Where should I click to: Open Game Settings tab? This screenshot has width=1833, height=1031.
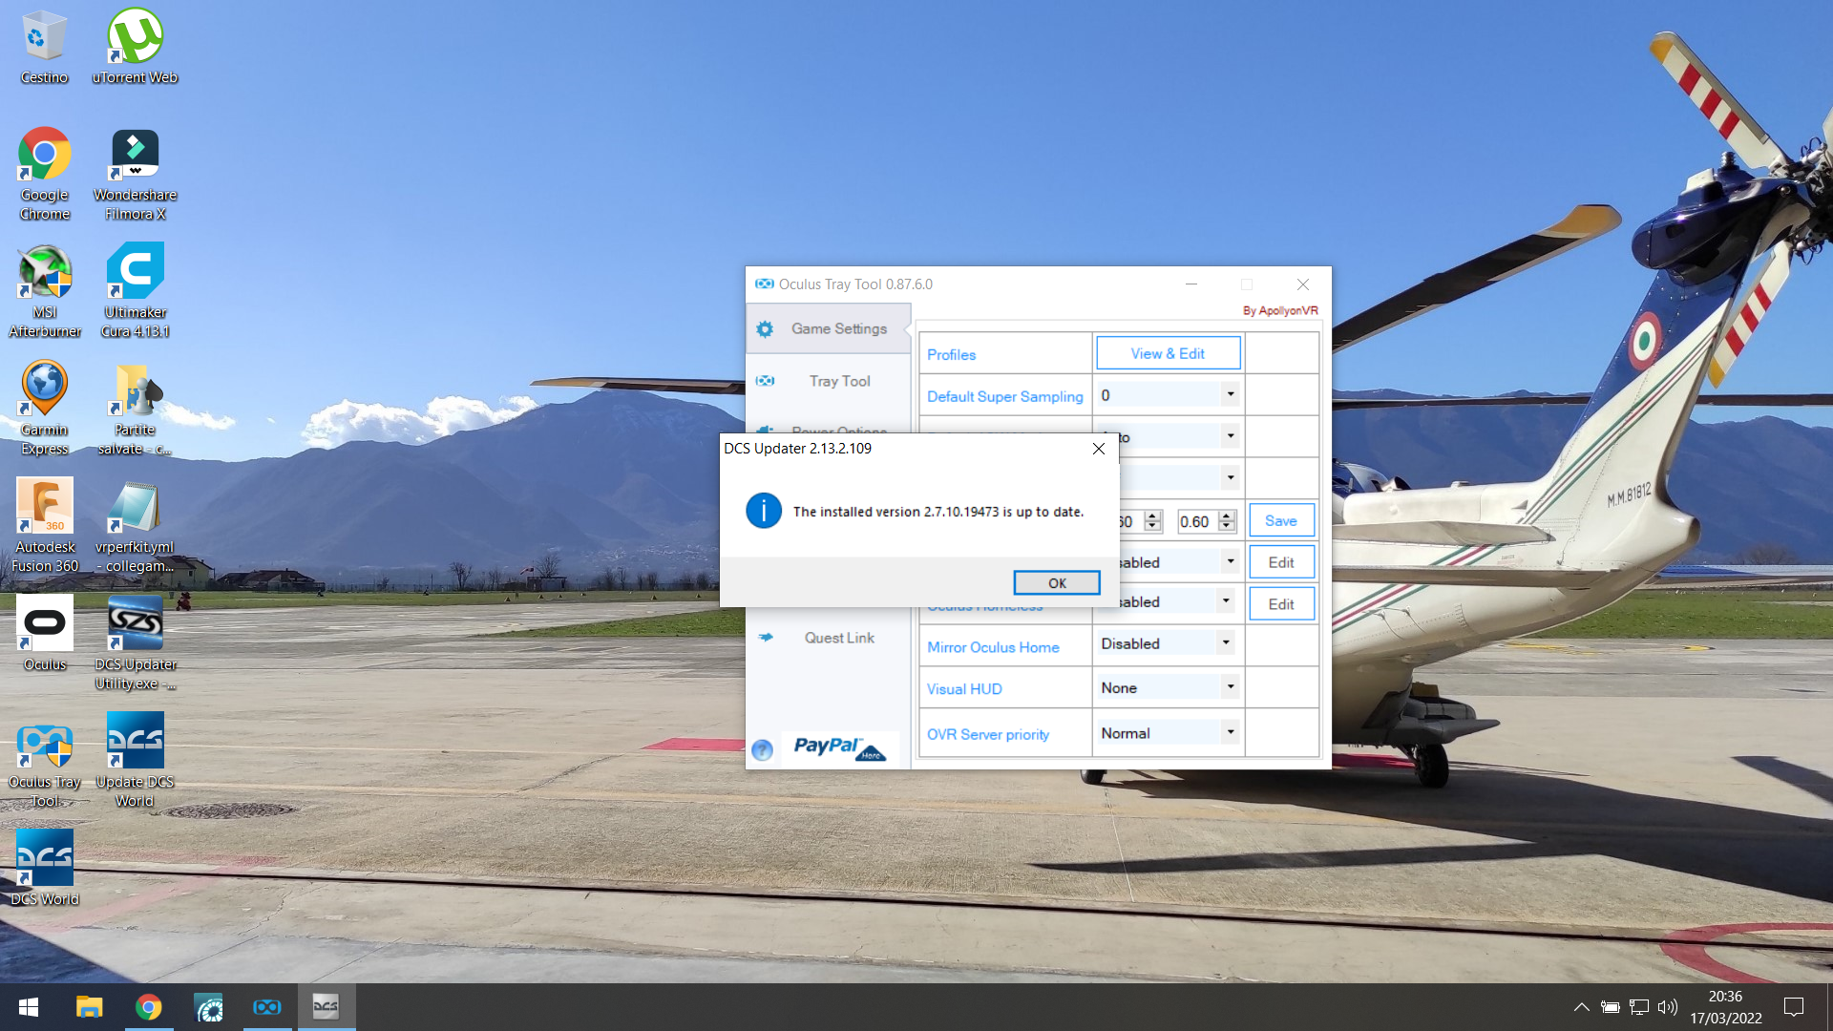coord(828,328)
